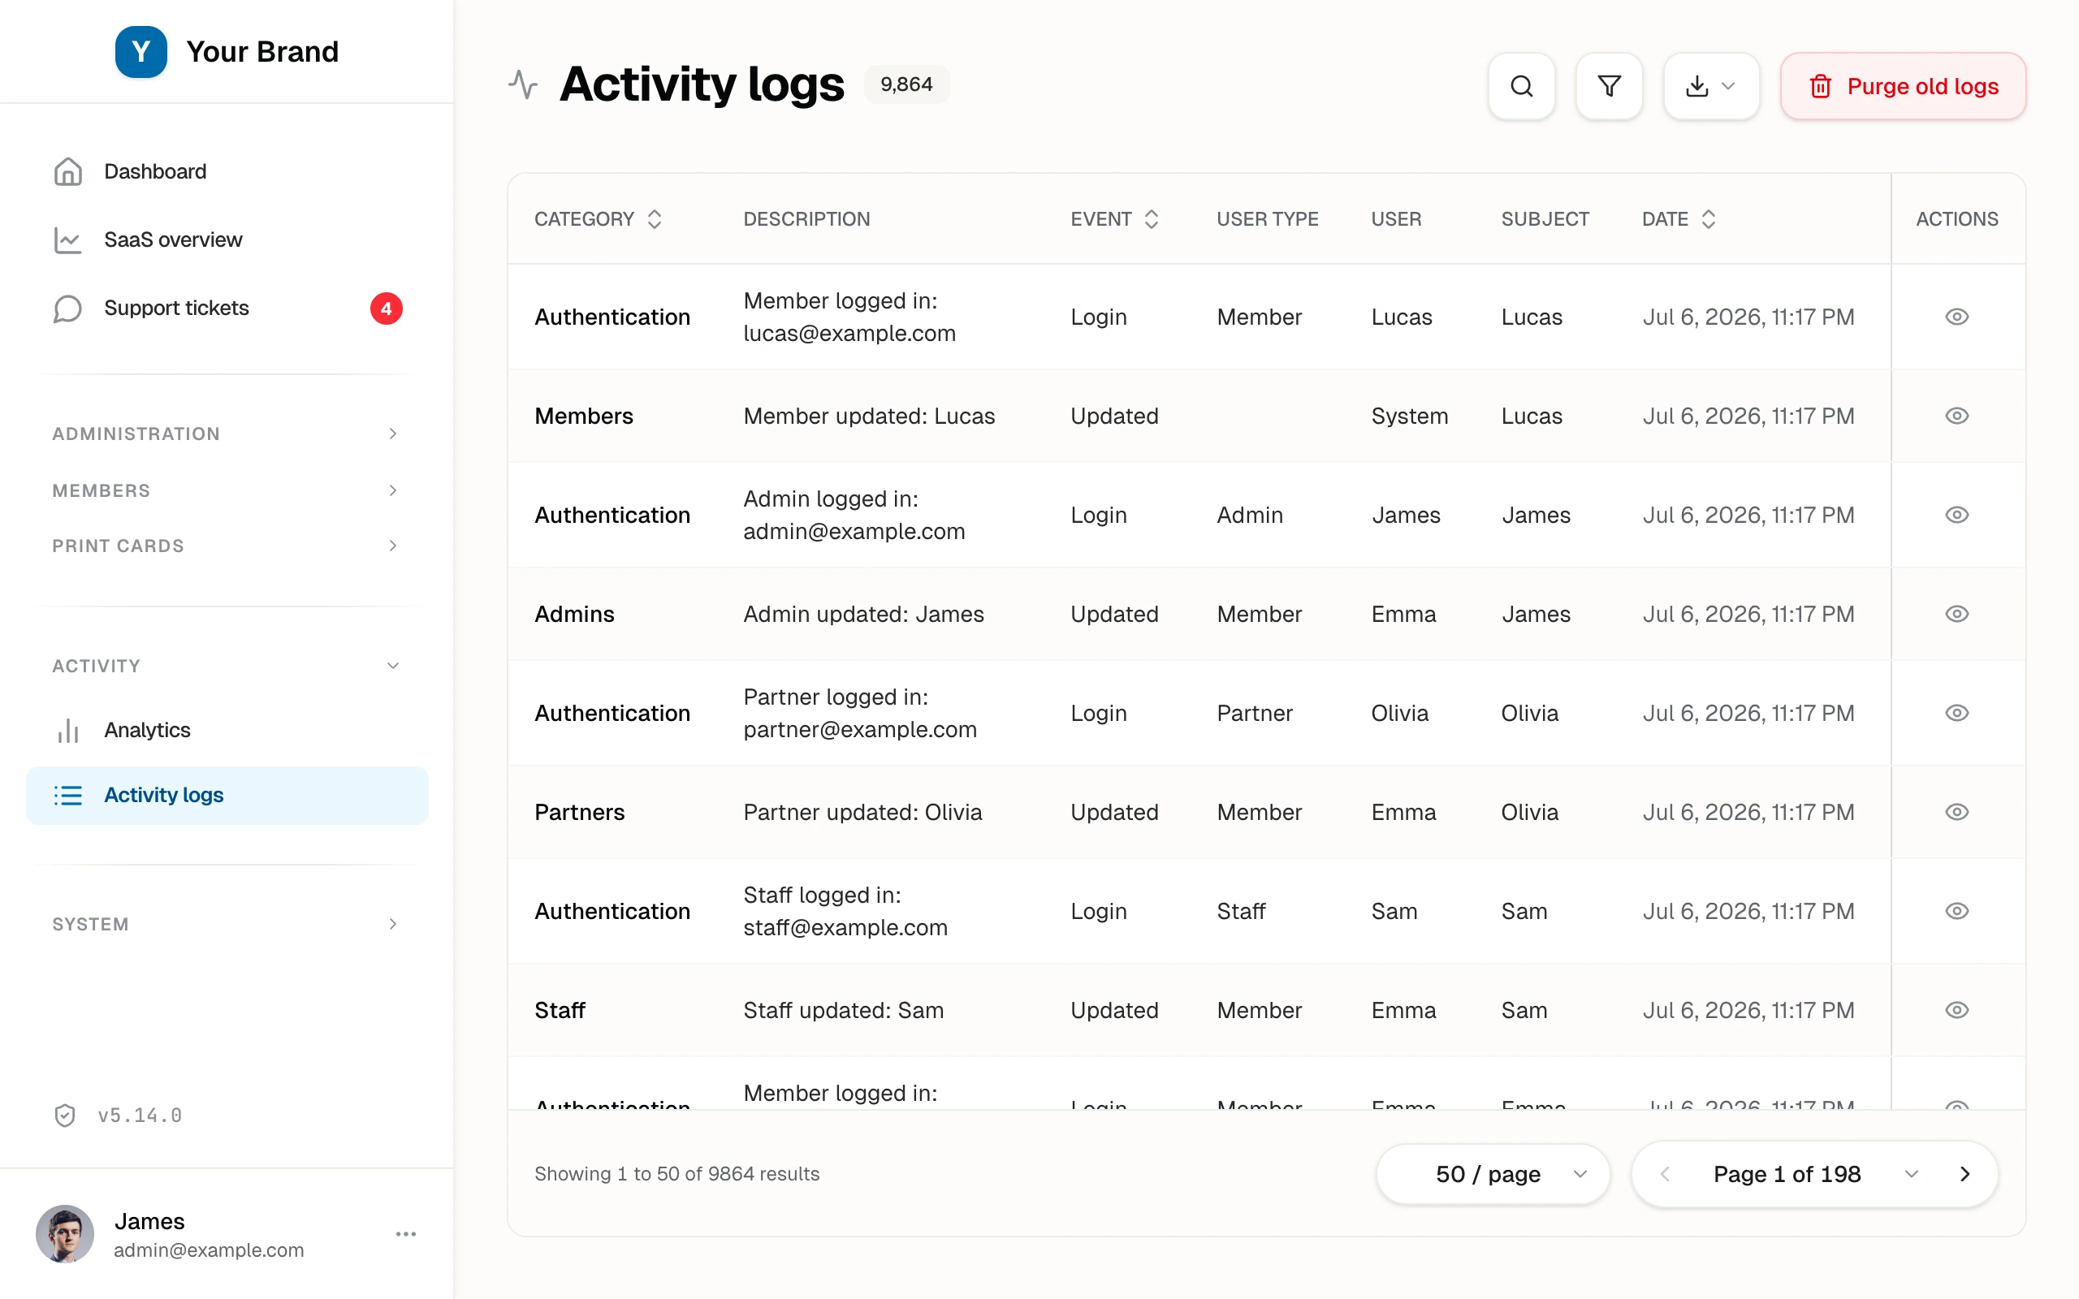The height and width of the screenshot is (1299, 2079).
Task: Open Analytics in sidebar
Action: tap(227, 730)
